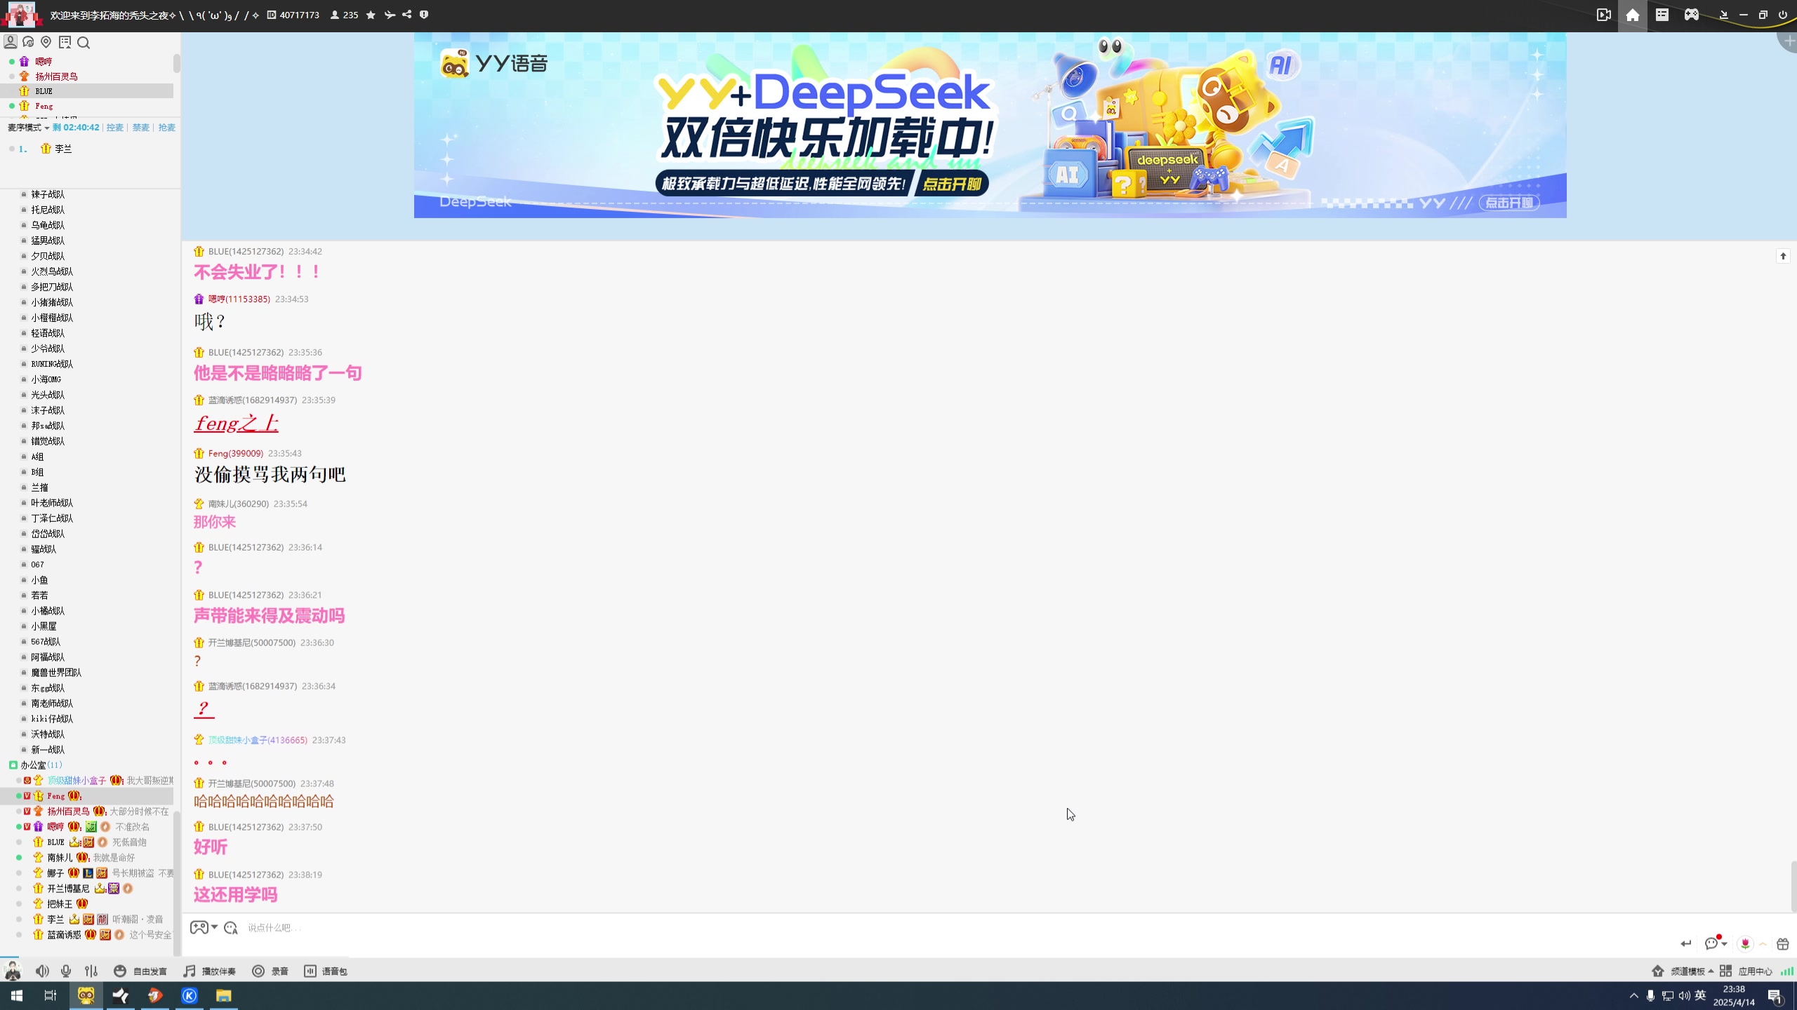This screenshot has width=1797, height=1010.
Task: Open the gift box icon at bottom right
Action: (1783, 944)
